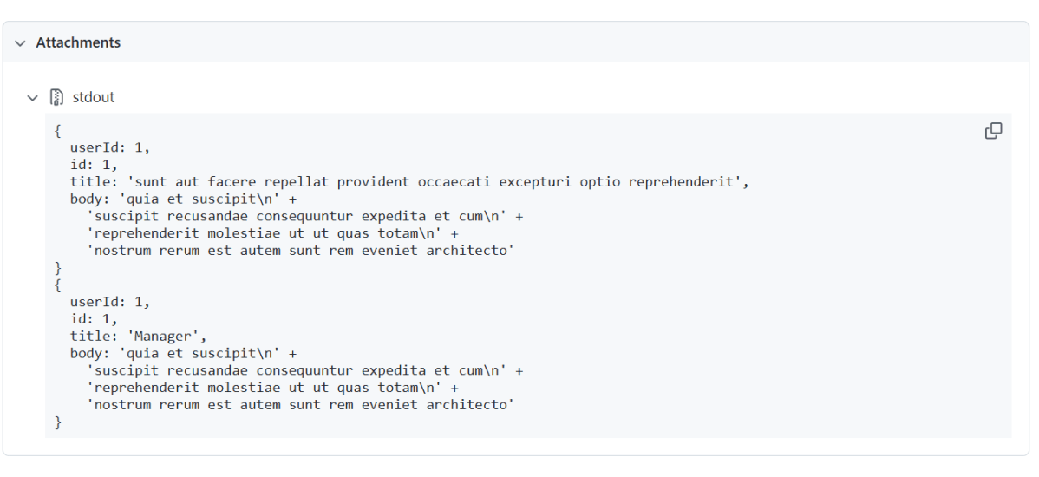Collapse the Attachments section chevron
The height and width of the screenshot is (477, 1039).
click(x=21, y=42)
